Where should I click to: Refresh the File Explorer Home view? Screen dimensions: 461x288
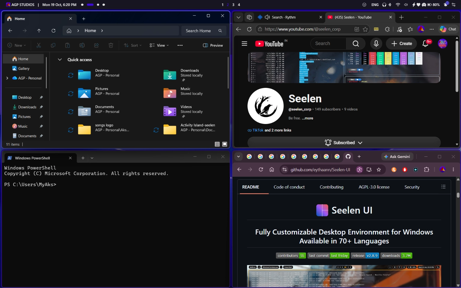click(x=53, y=31)
